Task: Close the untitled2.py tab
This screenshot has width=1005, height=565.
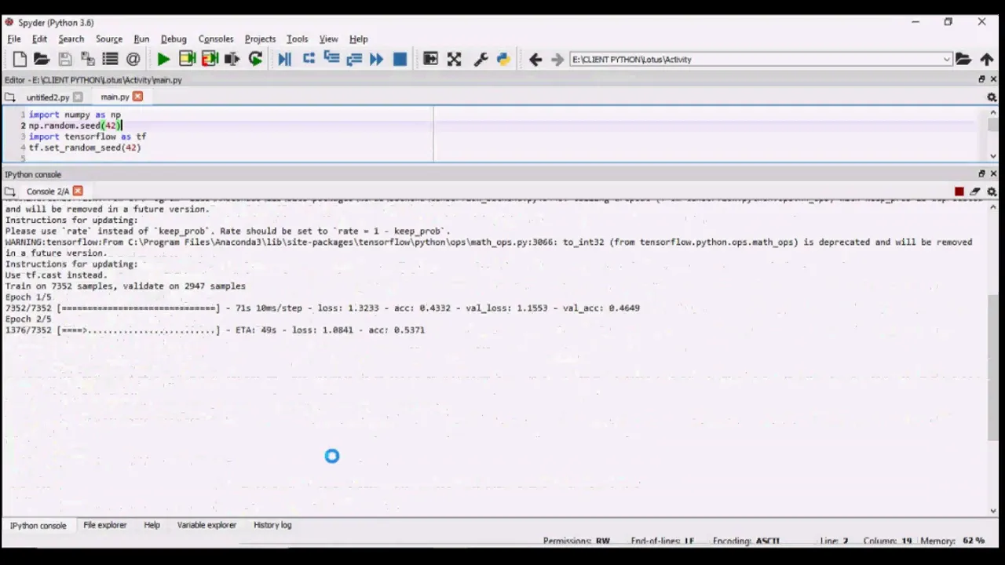Action: (x=77, y=97)
